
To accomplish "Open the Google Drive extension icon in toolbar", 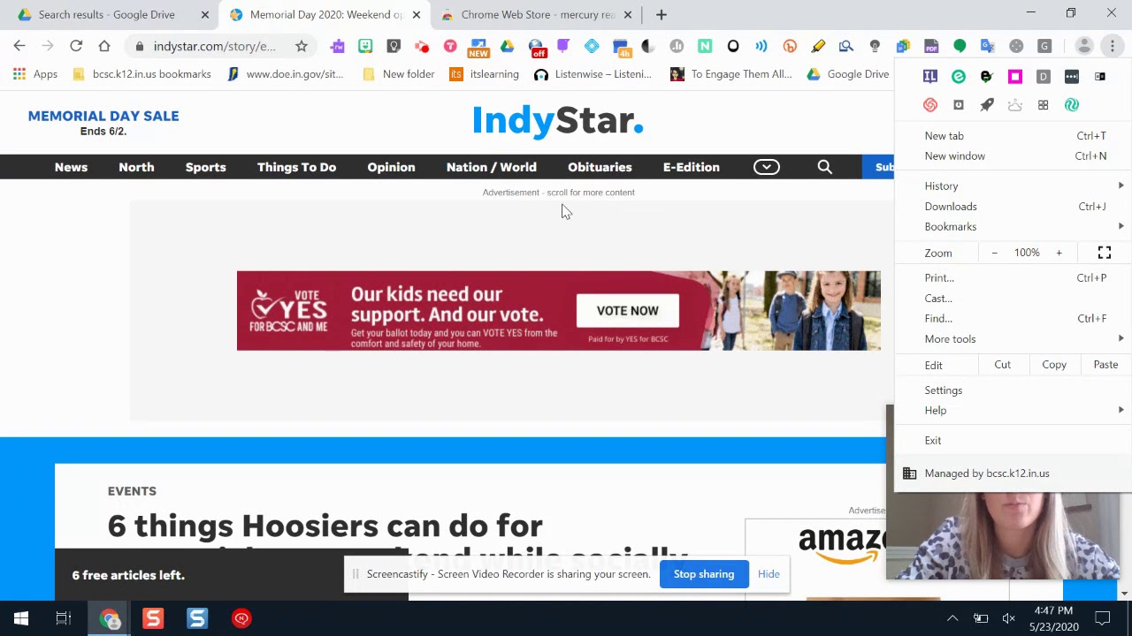I will coord(507,46).
